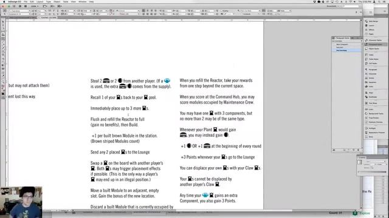Image resolution: width=389 pixels, height=218 pixels.
Task: Click the gradient ramp slider
Action: tap(372, 172)
